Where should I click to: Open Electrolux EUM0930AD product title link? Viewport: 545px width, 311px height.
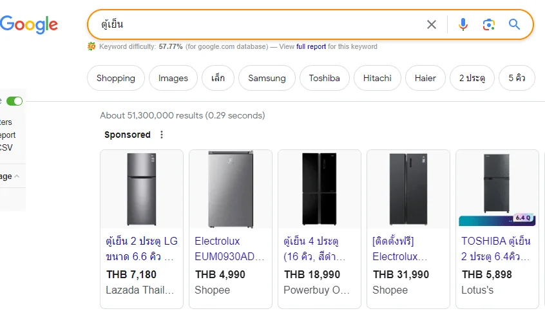(229, 249)
